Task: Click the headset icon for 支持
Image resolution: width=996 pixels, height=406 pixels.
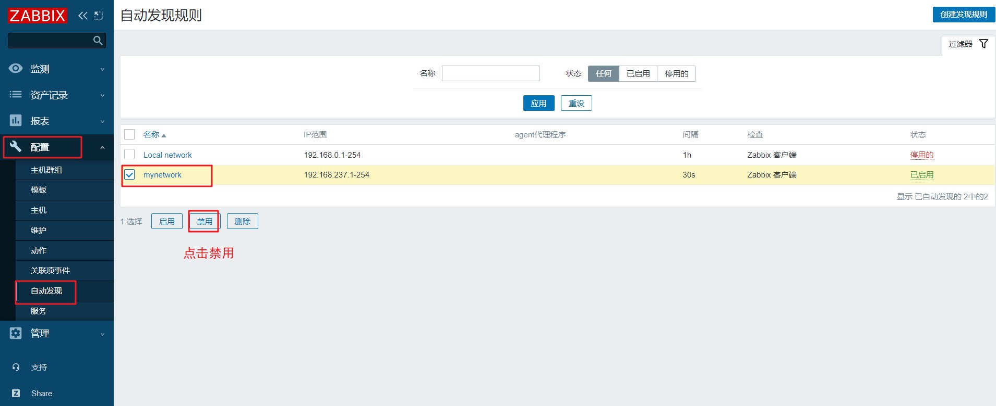Action: pyautogui.click(x=16, y=367)
